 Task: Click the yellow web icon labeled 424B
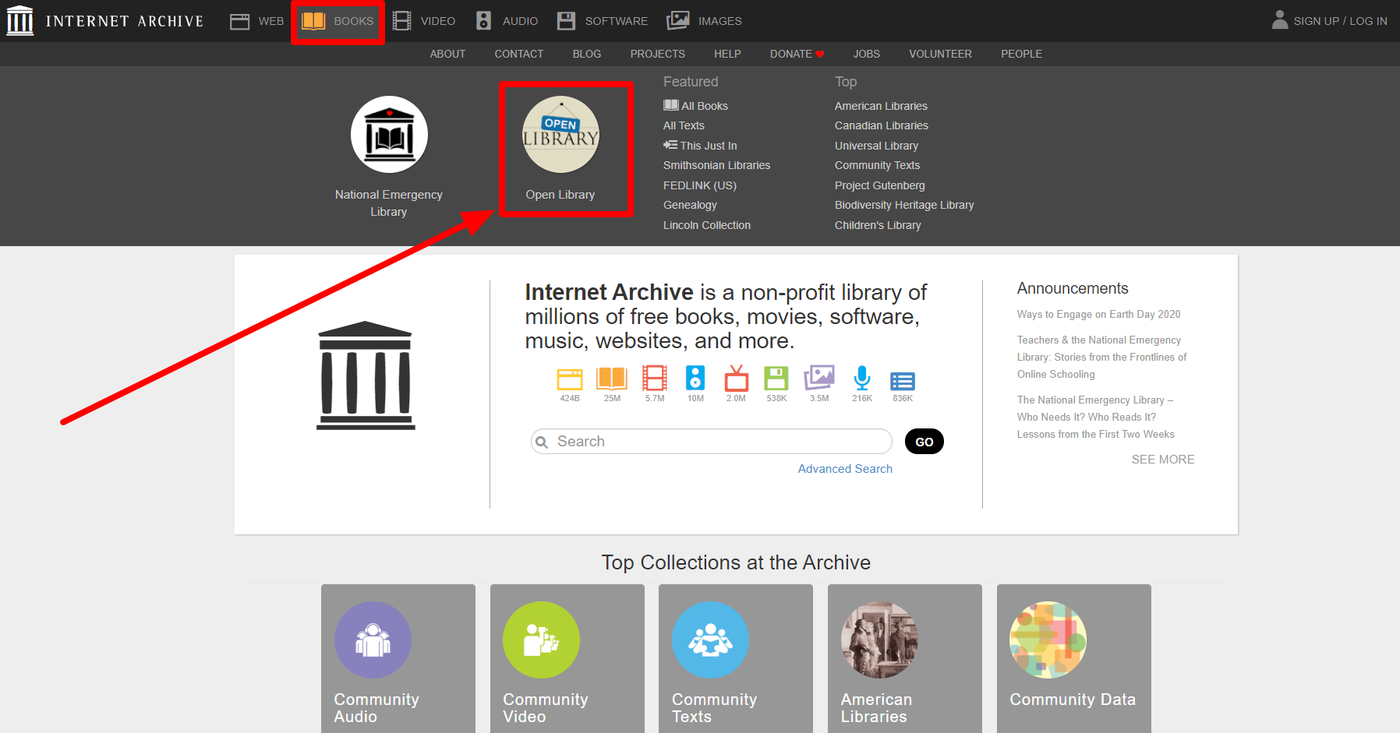(570, 379)
